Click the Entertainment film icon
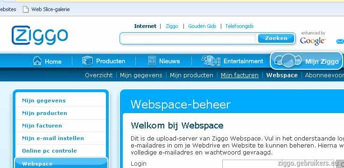 (211, 61)
